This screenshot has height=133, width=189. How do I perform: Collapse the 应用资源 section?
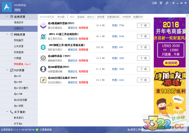7,16
